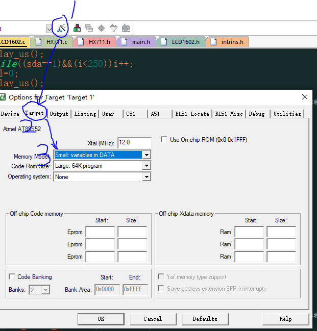Viewport: 317px width, 331px height.
Task: Click first Ram Size field
Action: pos(281,232)
